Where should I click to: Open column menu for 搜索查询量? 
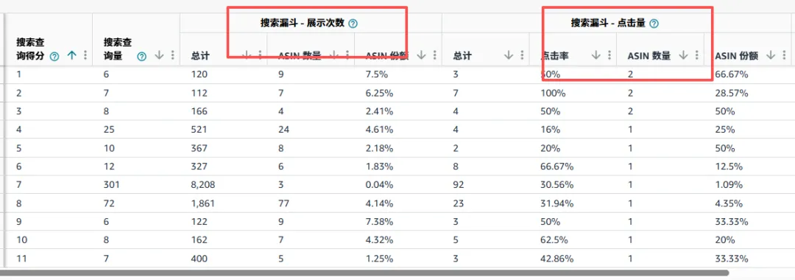pos(173,56)
